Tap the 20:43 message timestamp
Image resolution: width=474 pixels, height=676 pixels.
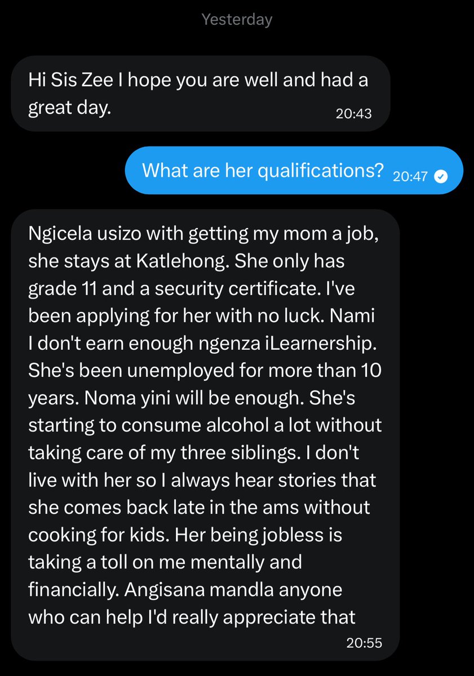click(354, 114)
